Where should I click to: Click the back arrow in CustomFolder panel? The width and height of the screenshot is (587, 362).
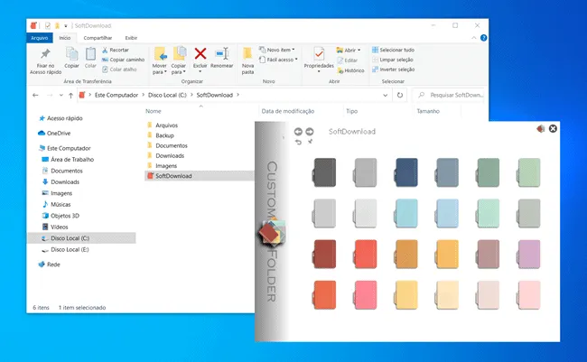tap(298, 132)
